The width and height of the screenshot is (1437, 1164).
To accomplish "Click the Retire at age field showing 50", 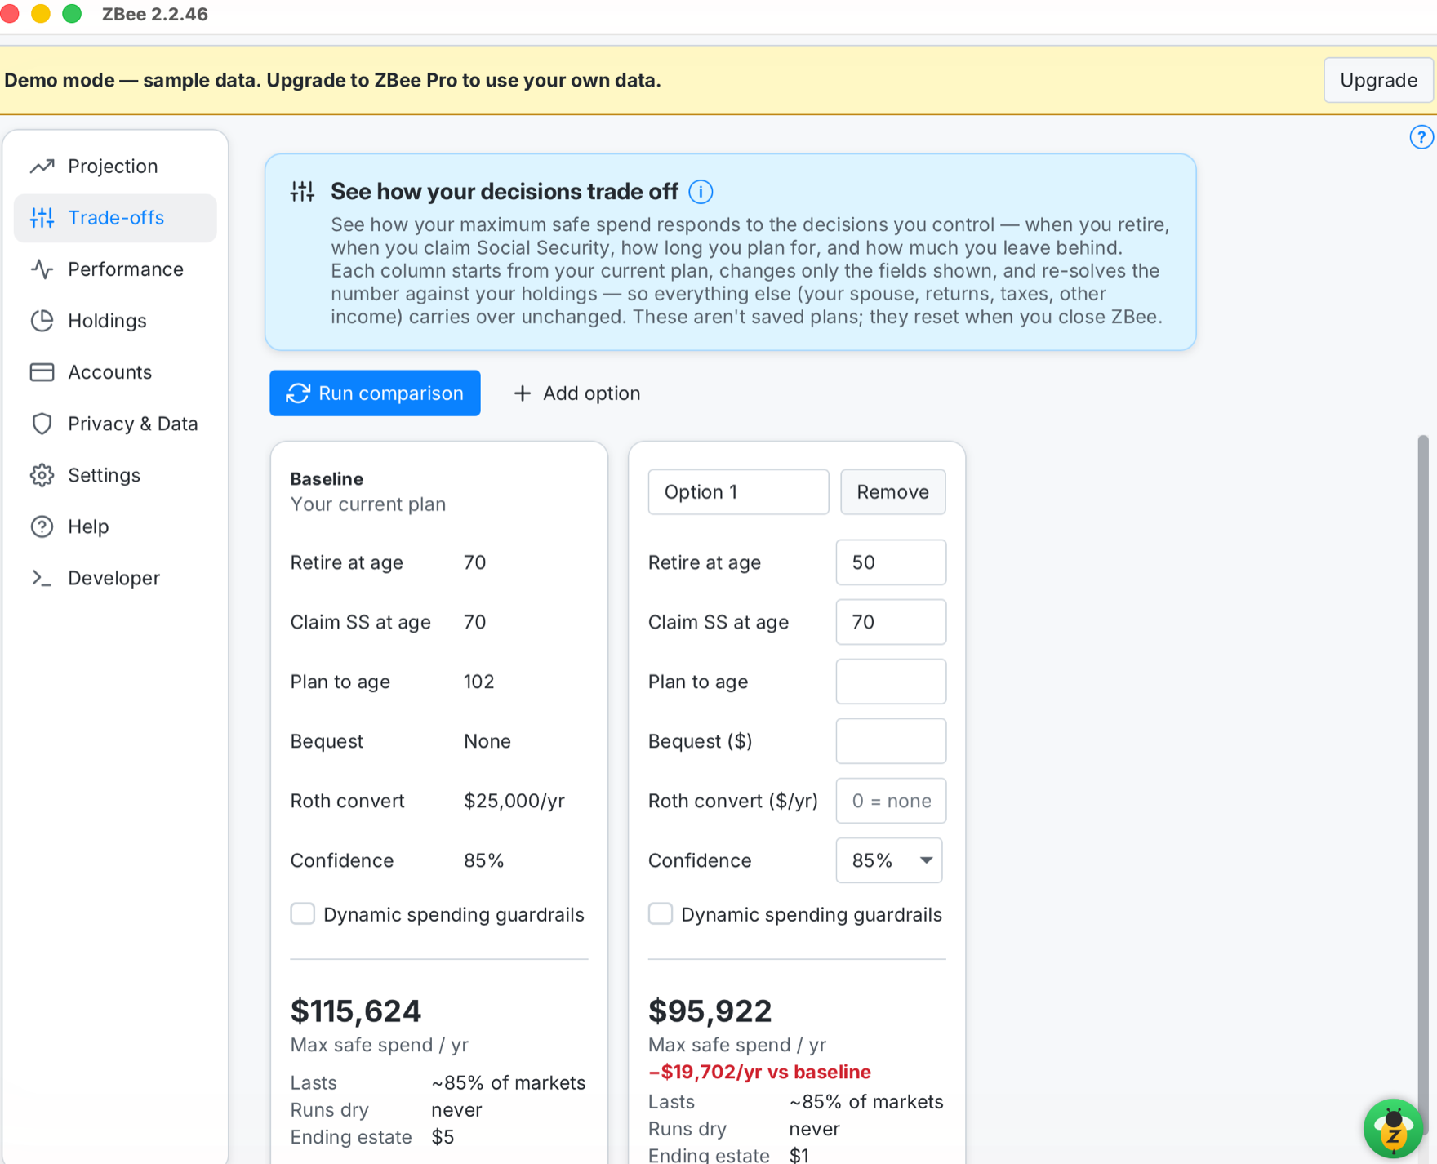I will click(x=891, y=562).
